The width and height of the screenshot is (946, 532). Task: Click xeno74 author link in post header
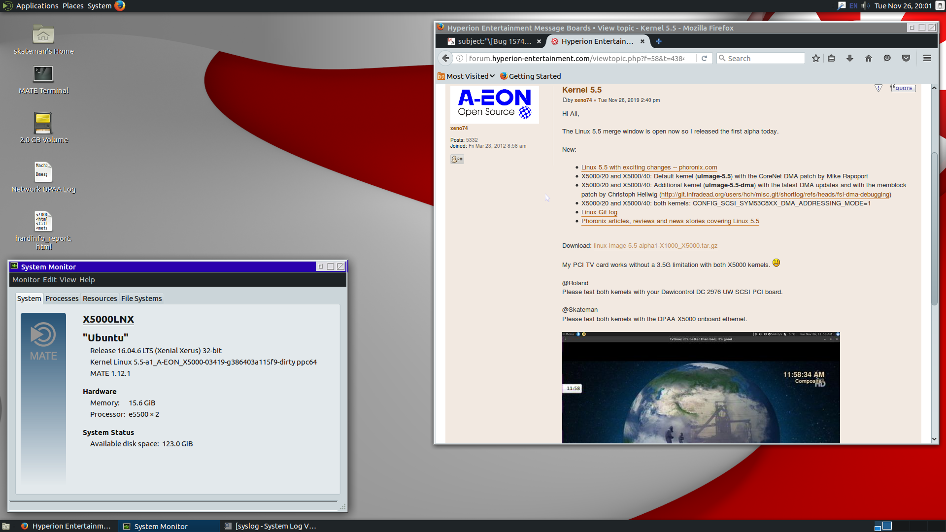(583, 100)
